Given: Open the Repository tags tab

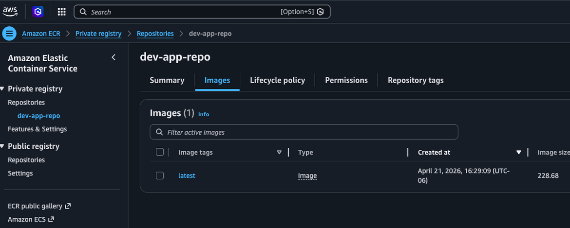Looking at the screenshot, I should point(416,80).
